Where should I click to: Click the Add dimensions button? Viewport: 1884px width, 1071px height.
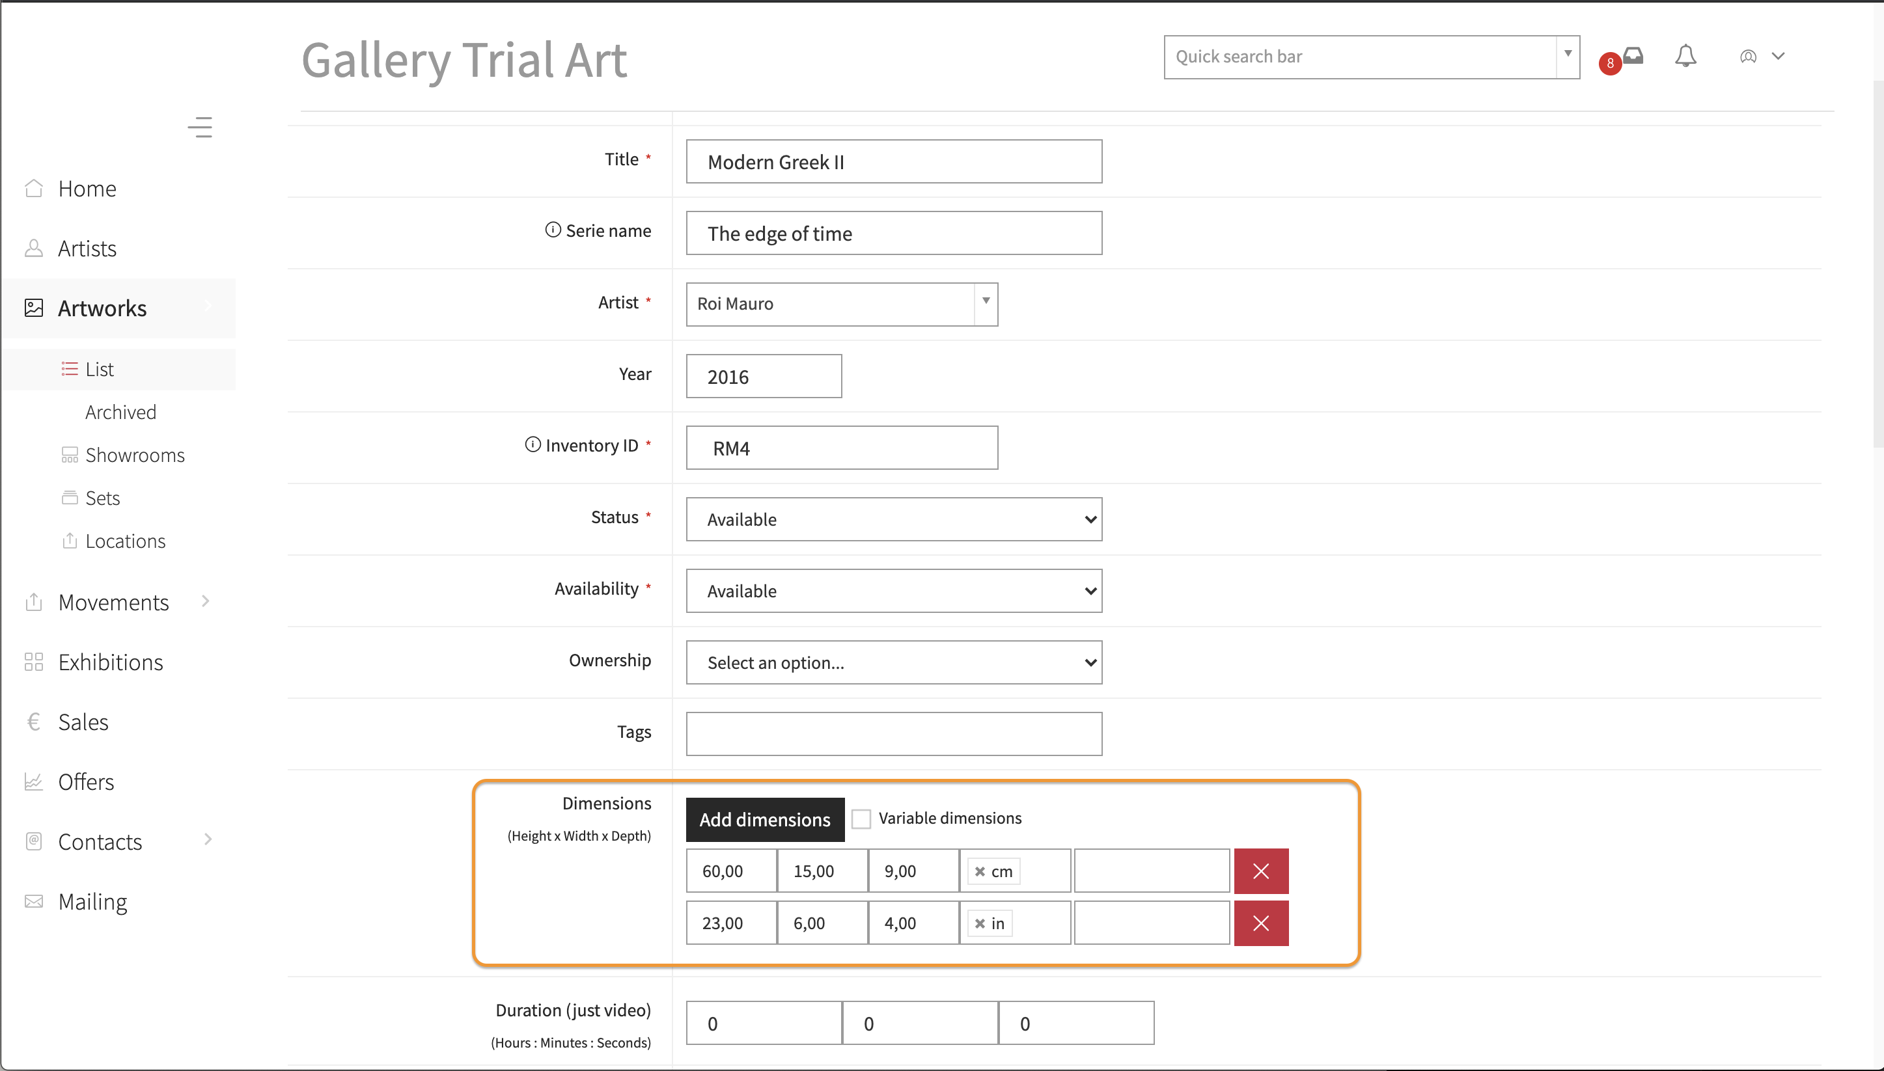click(765, 819)
